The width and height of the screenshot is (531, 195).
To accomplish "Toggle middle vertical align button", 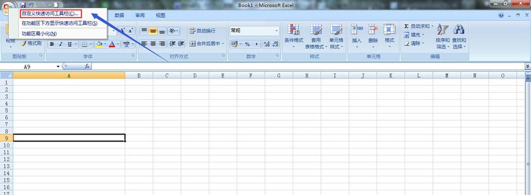I will 153,31.
